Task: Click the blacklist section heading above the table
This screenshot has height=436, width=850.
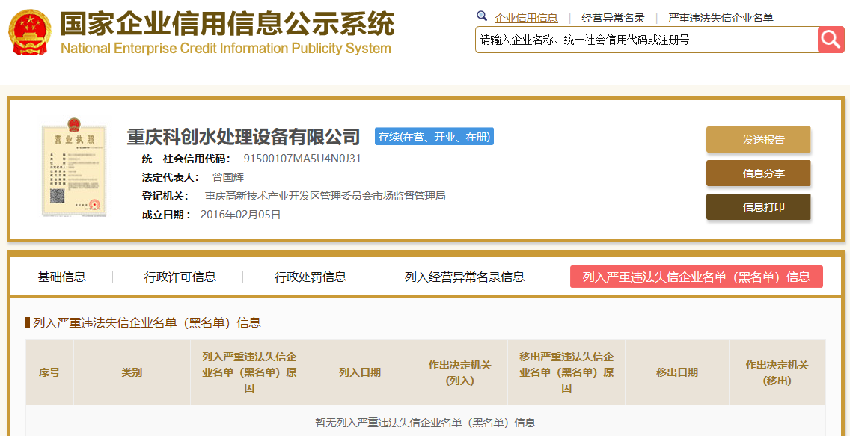Action: click(x=147, y=323)
